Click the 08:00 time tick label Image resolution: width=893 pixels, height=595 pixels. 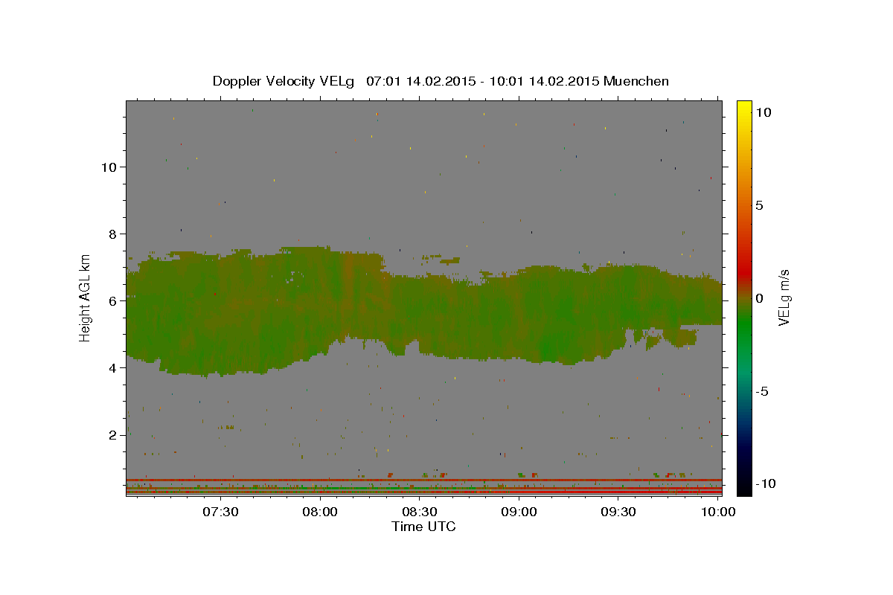click(x=321, y=512)
